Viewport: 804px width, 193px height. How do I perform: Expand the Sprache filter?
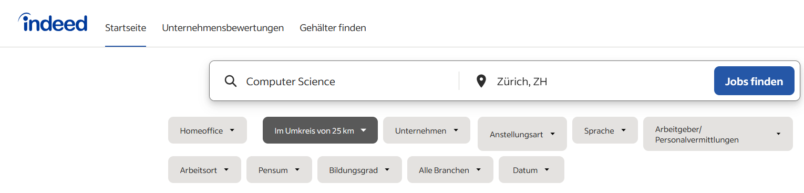click(x=605, y=130)
